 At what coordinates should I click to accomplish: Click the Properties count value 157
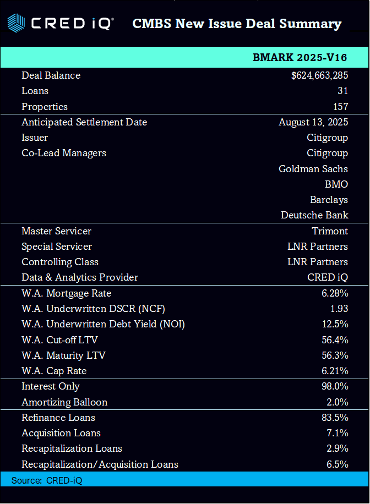pos(340,107)
